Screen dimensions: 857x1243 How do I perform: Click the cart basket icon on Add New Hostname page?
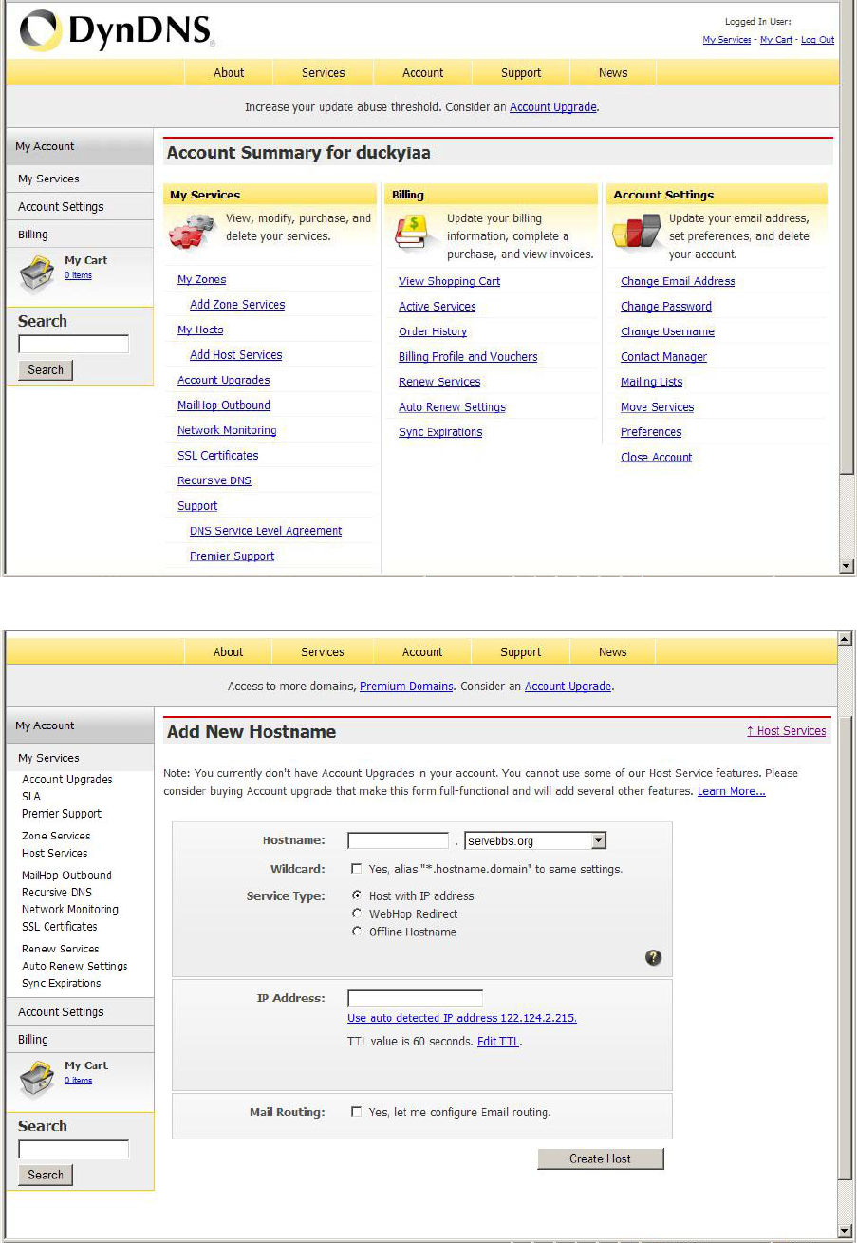[x=39, y=1078]
